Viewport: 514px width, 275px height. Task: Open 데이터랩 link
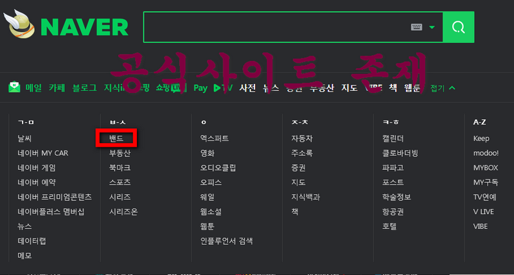(31, 241)
